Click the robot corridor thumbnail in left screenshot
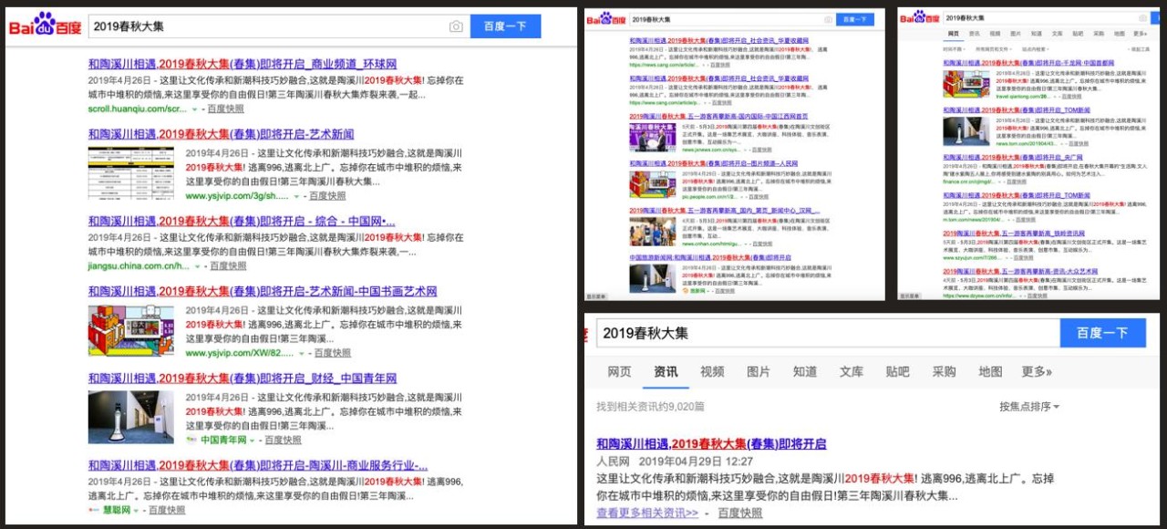Screen dimensions: 1167x529 131,418
